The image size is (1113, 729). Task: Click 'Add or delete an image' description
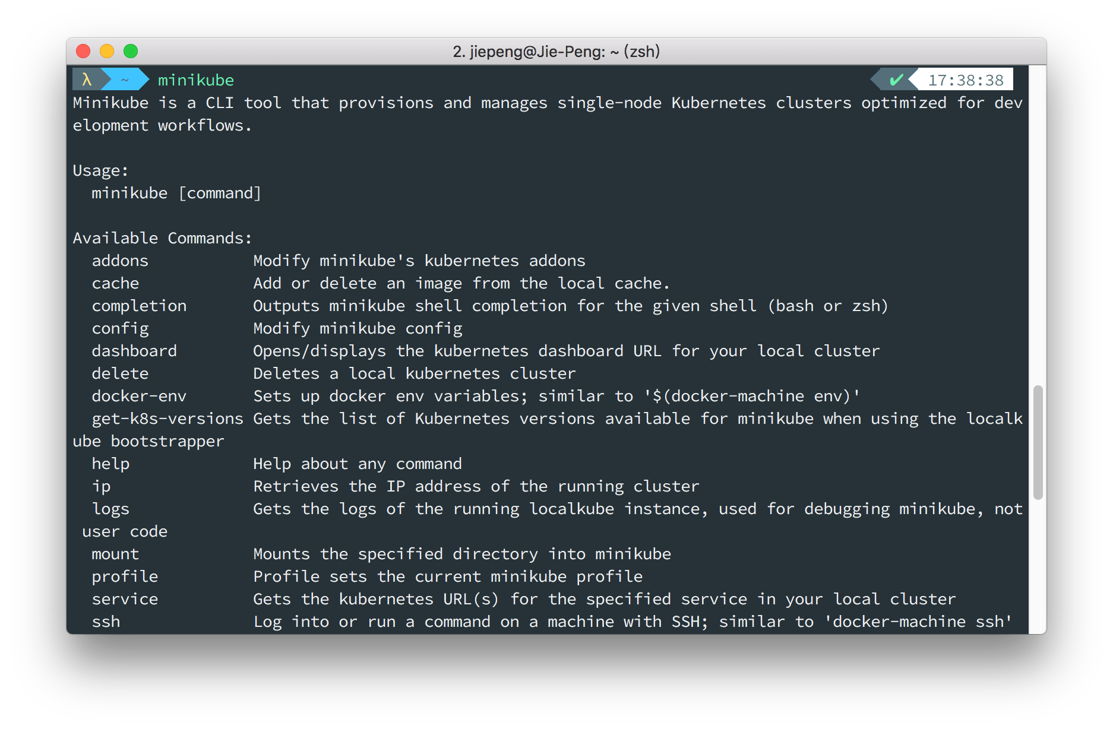tap(461, 284)
